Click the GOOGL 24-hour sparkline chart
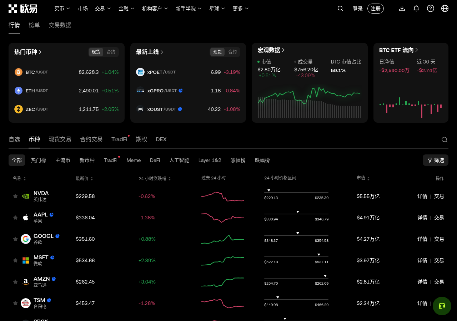 click(x=223, y=239)
